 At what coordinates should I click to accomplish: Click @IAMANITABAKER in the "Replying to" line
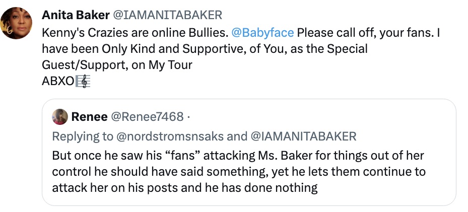click(305, 136)
